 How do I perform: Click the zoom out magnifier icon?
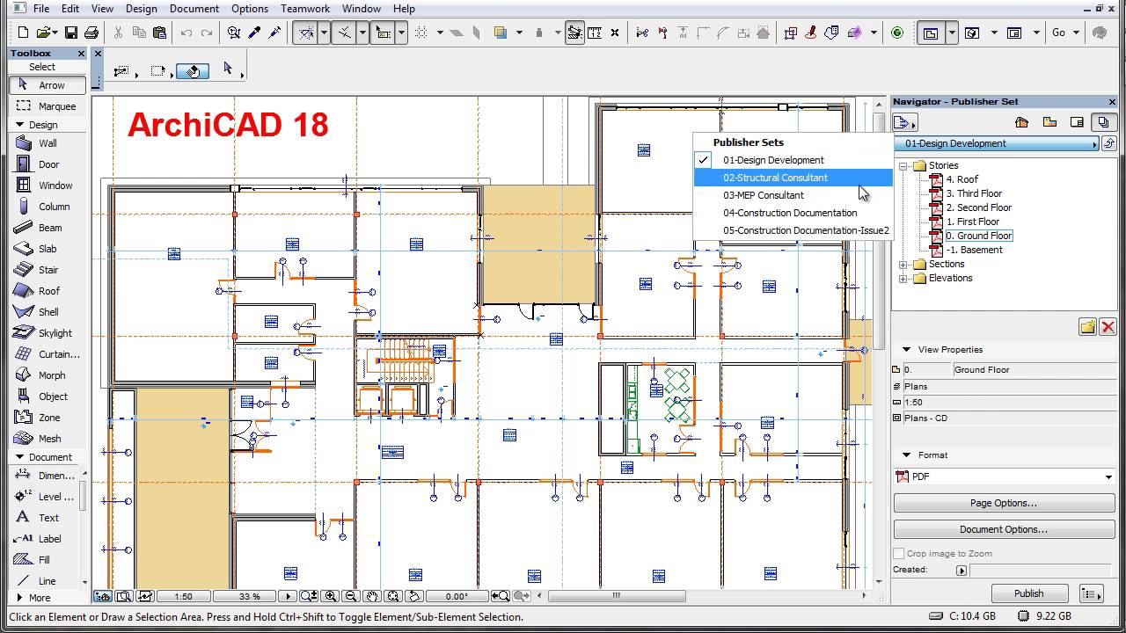pyautogui.click(x=351, y=596)
